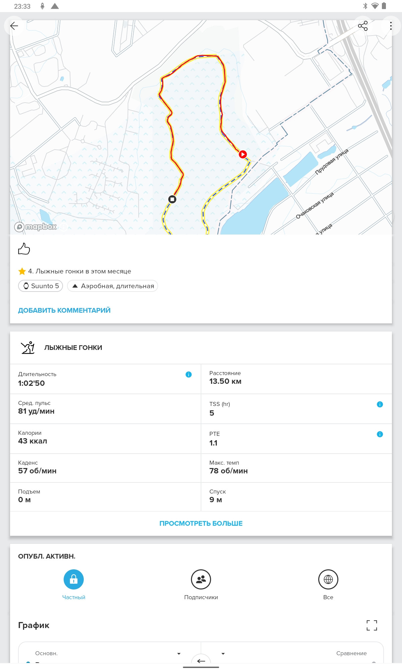402x671 pixels.
Task: Open the TSS (hr) info icon
Action: click(x=380, y=404)
